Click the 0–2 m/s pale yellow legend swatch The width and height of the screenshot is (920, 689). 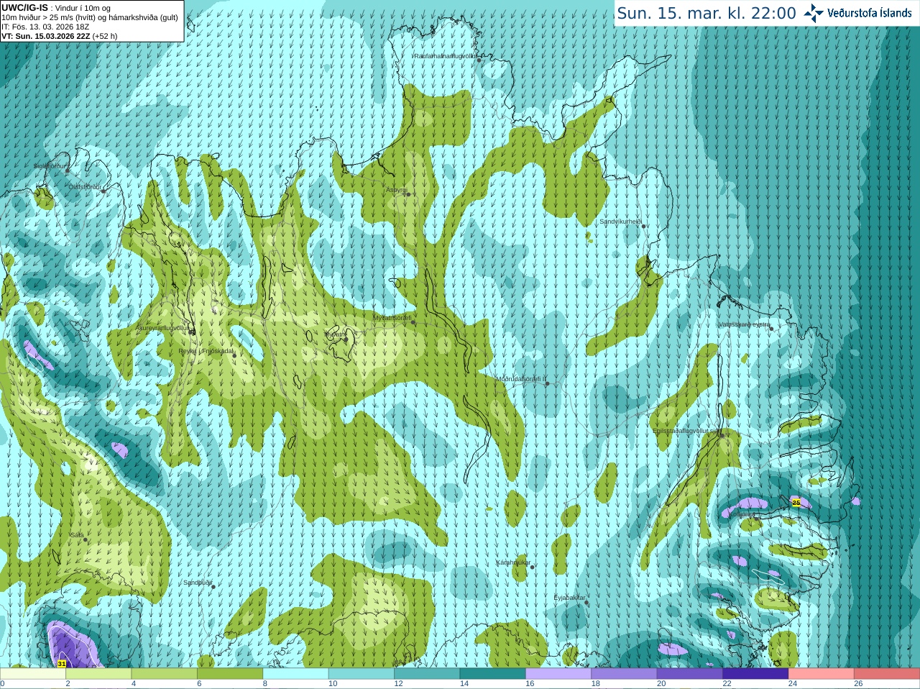coord(33,674)
